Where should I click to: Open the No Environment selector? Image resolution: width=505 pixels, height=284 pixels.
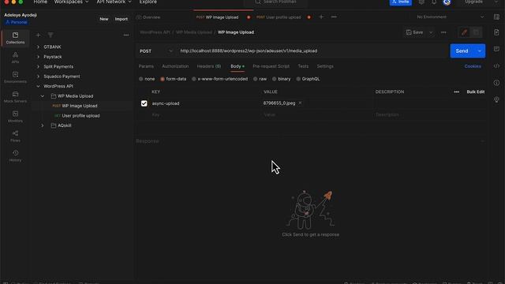pos(450,17)
